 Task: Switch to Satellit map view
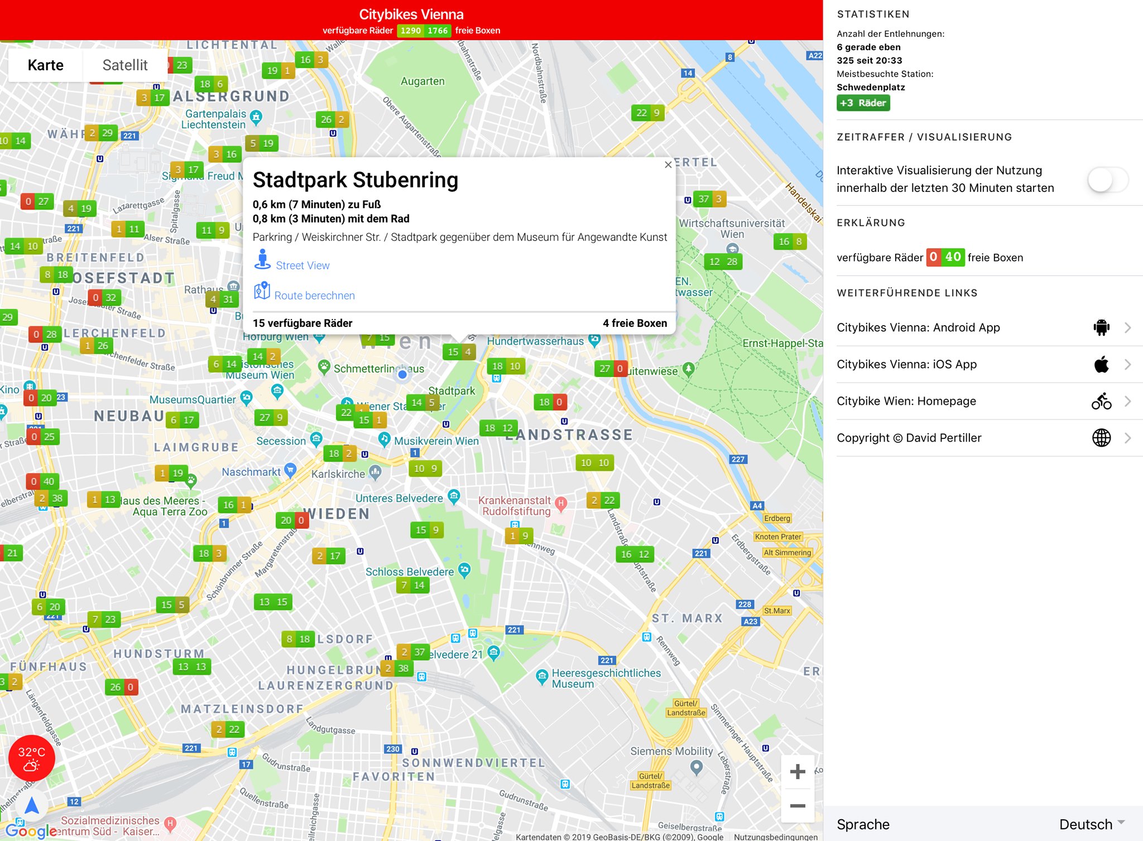(125, 65)
